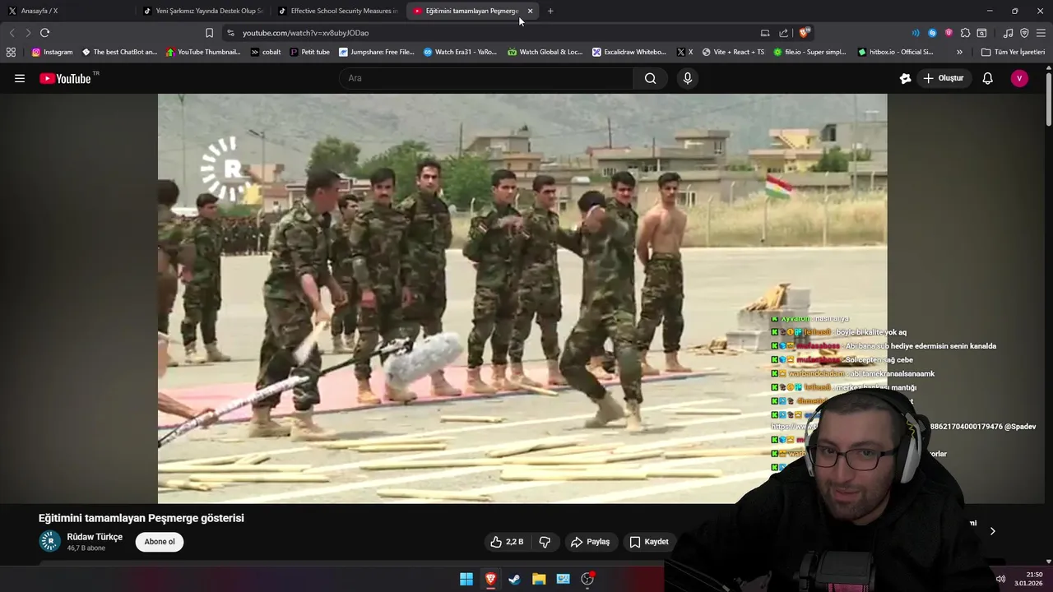Open the Vite + React + TS bookmark
This screenshot has height=592, width=1053.
(733, 52)
